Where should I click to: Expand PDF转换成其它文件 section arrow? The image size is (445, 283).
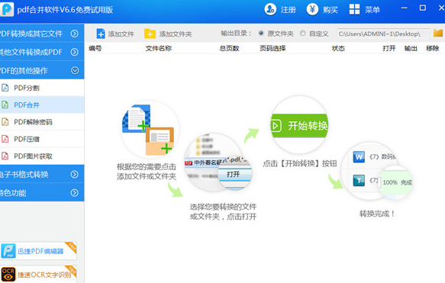pos(75,34)
